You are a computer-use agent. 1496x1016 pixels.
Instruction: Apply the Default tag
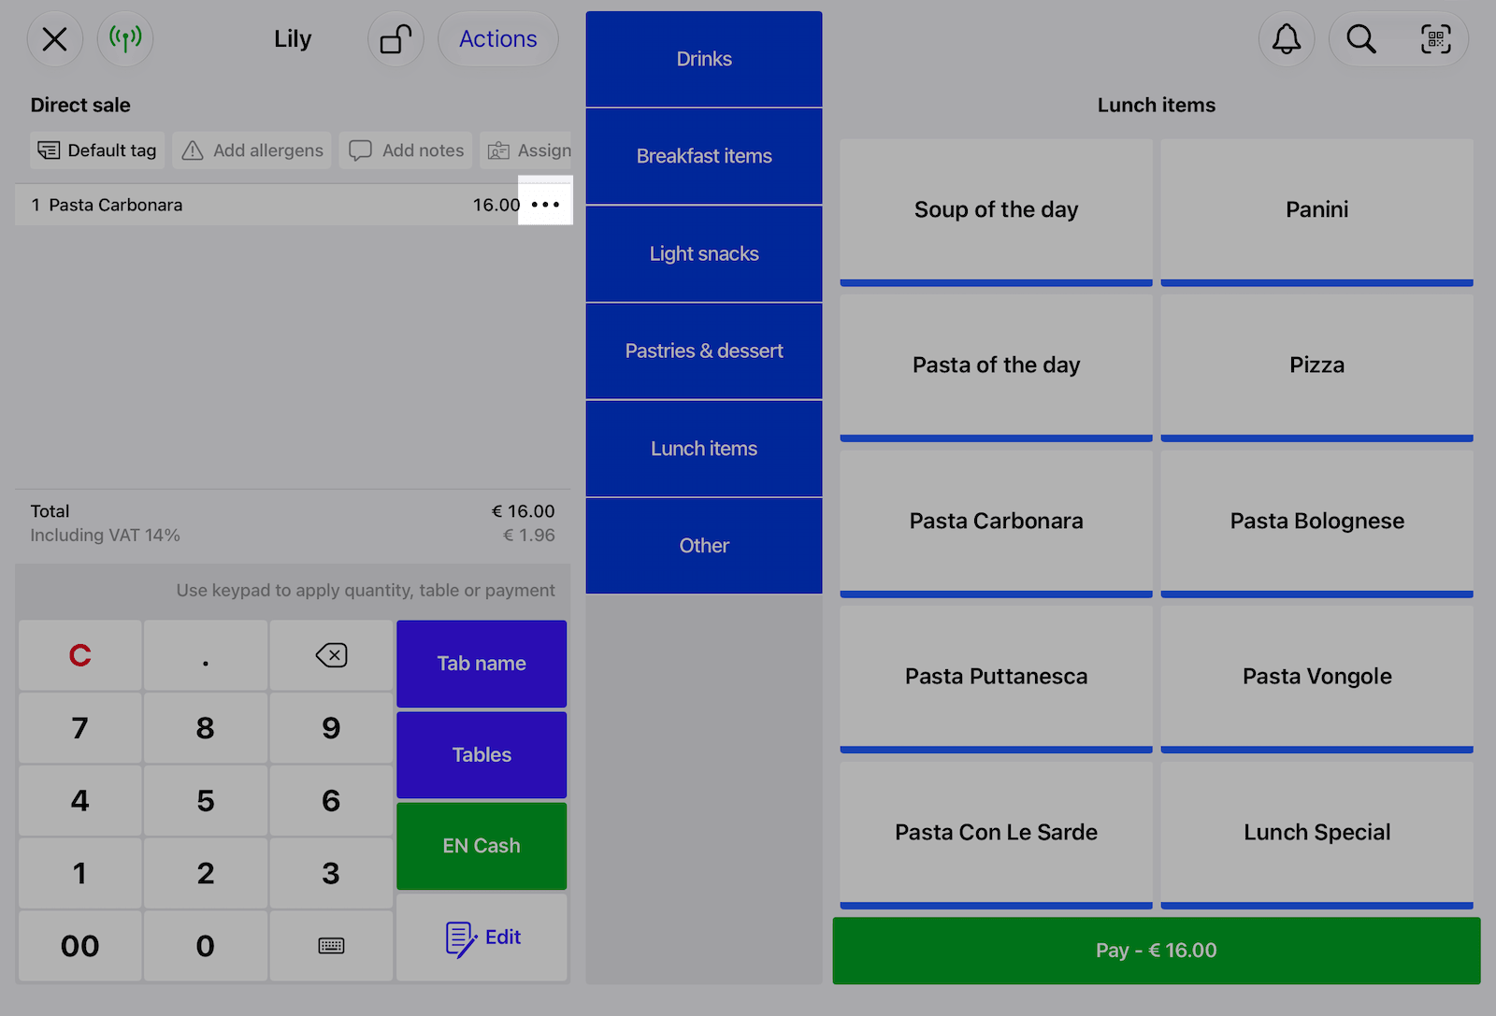click(x=97, y=150)
